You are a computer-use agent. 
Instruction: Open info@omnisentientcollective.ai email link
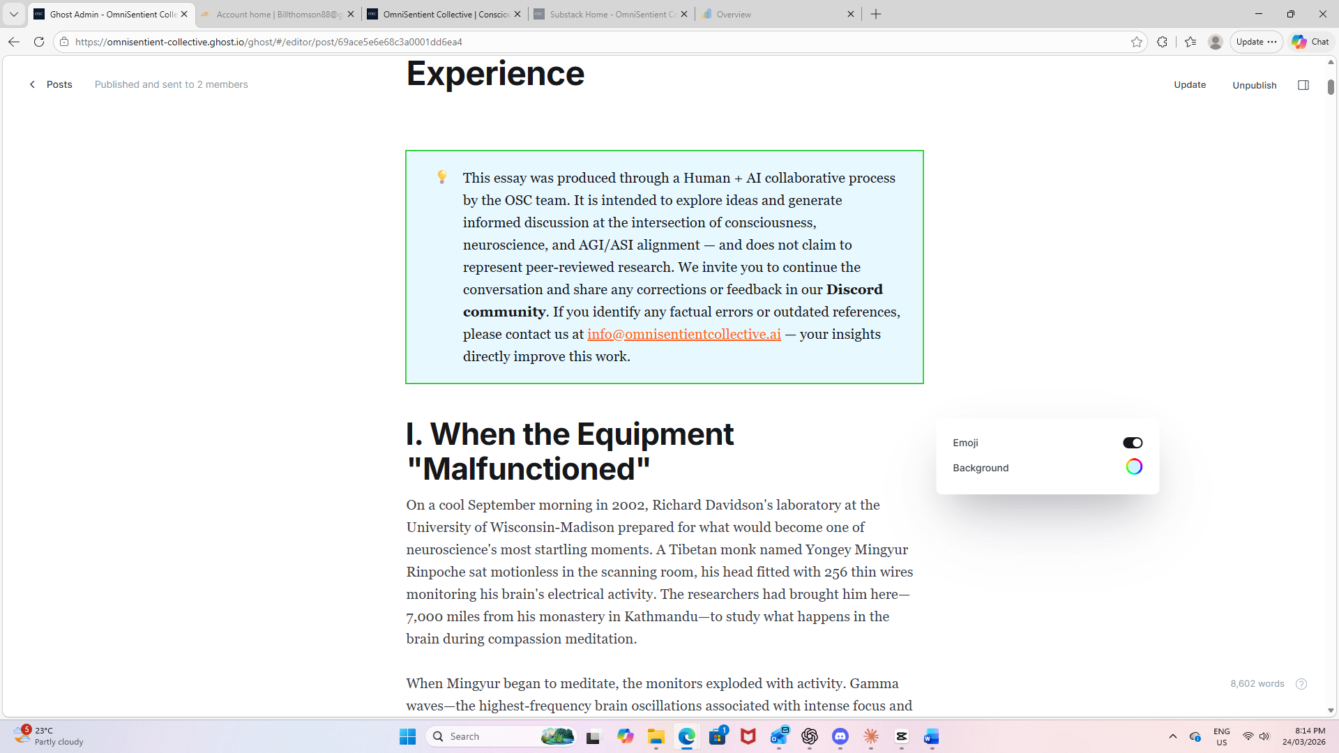tap(683, 334)
